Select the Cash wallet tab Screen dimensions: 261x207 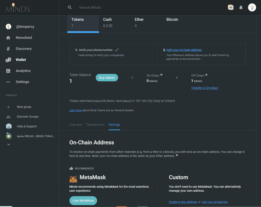[115, 24]
